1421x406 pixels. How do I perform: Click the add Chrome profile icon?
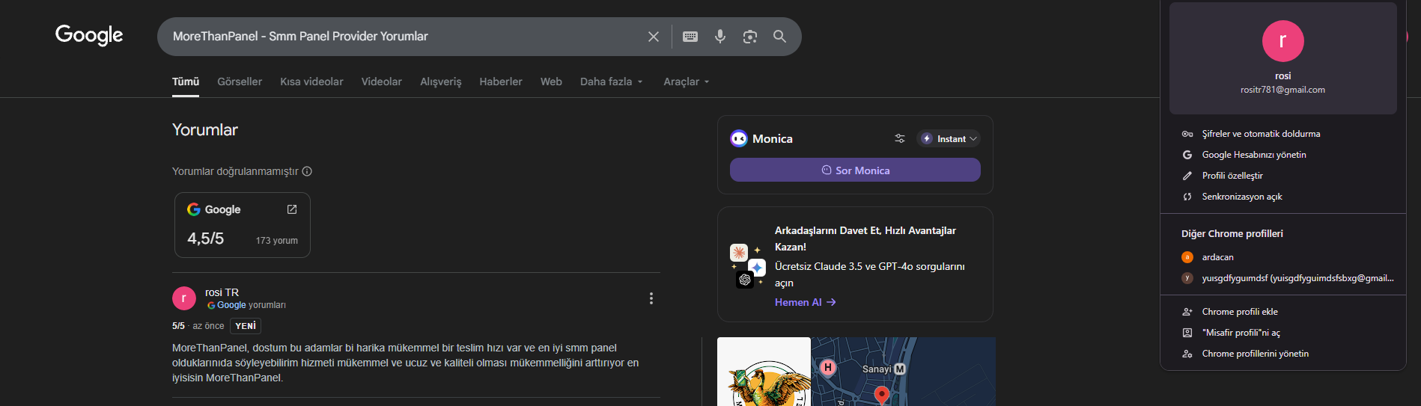[1187, 312]
